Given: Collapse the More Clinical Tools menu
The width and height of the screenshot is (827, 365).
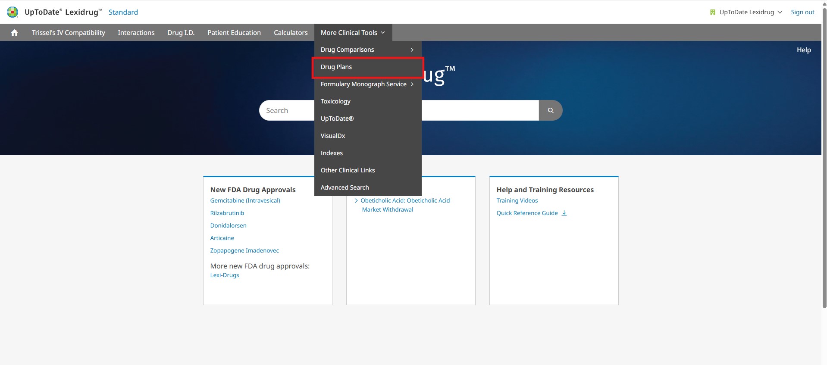Looking at the screenshot, I should coord(353,33).
